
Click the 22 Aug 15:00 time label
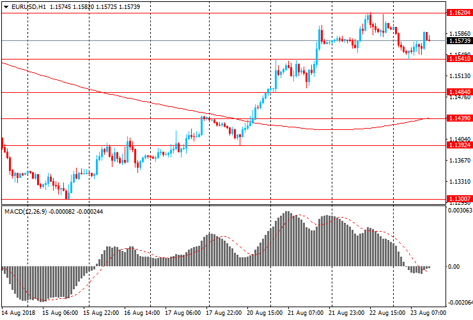pyautogui.click(x=387, y=313)
